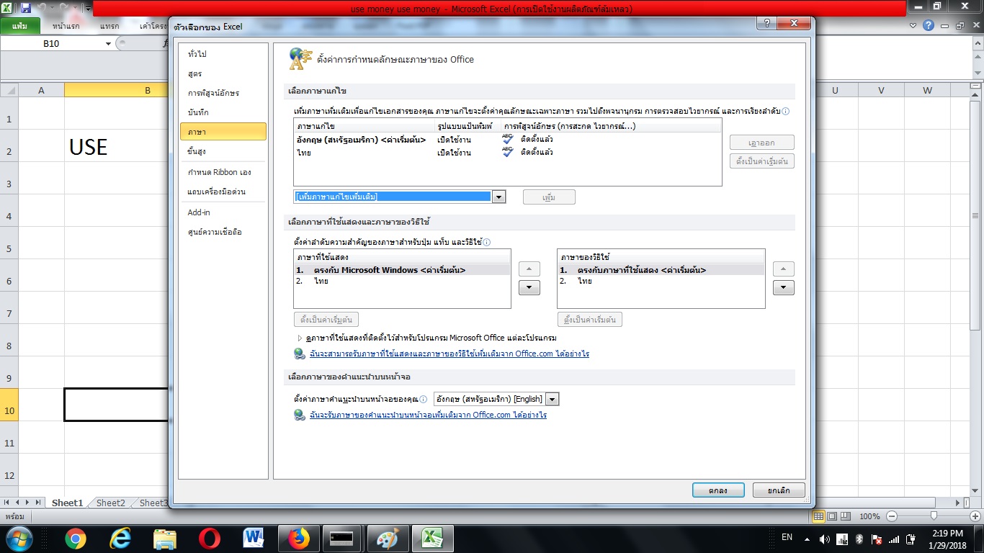Open the add editing language dropdown

pos(498,197)
